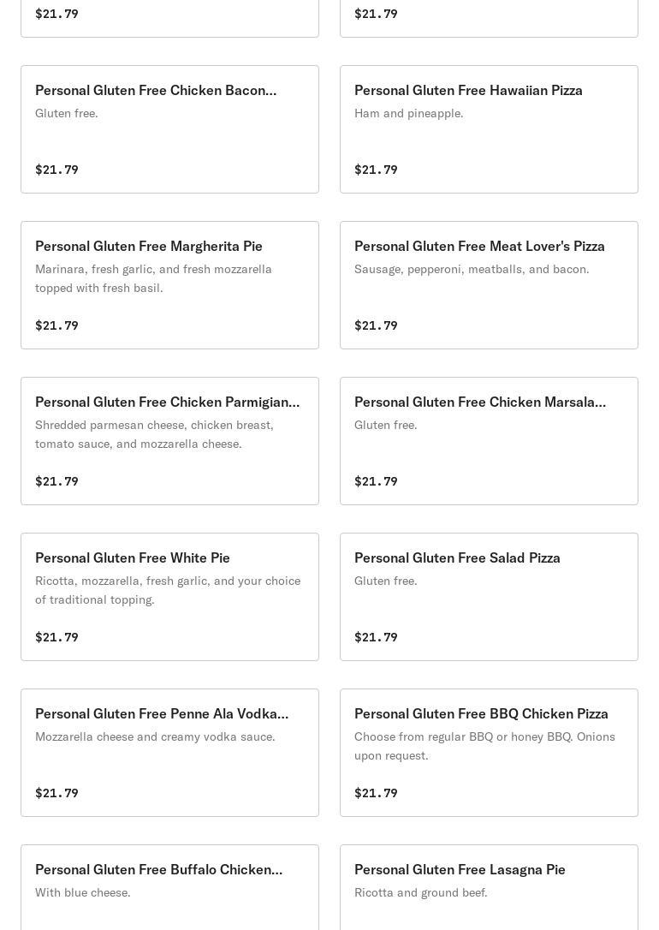Image resolution: width=659 pixels, height=930 pixels.
Task: Select Personal Gluten Free Lasagna Pie
Action: coord(489,887)
